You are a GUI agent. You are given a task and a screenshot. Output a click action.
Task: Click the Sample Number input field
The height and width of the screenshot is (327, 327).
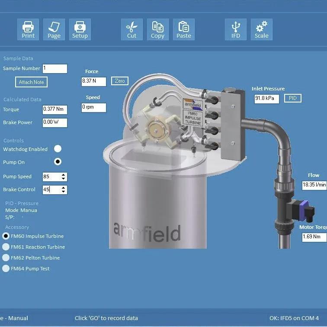click(54, 68)
